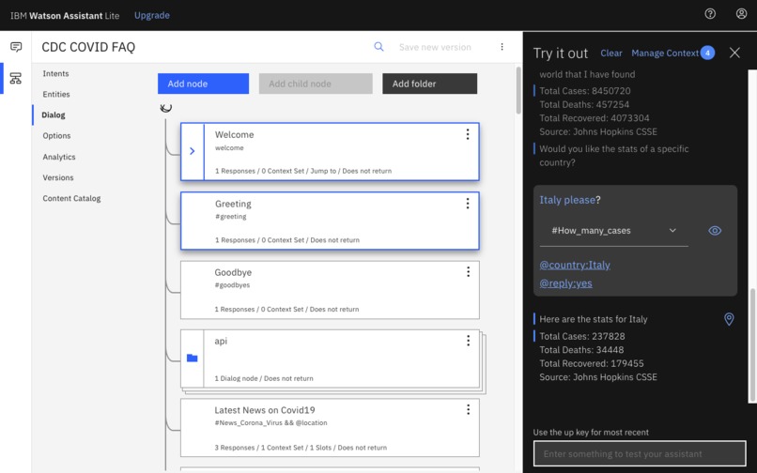Click Save new version
Image resolution: width=757 pixels, height=473 pixels.
click(x=435, y=47)
